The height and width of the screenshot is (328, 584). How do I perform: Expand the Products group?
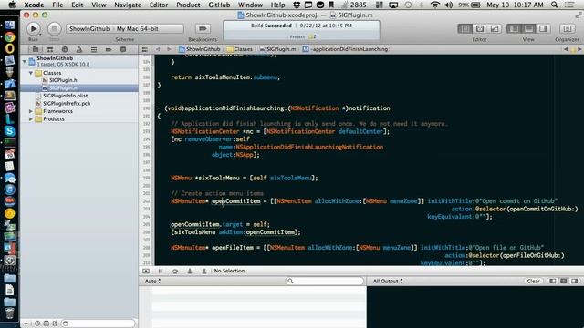31,119
